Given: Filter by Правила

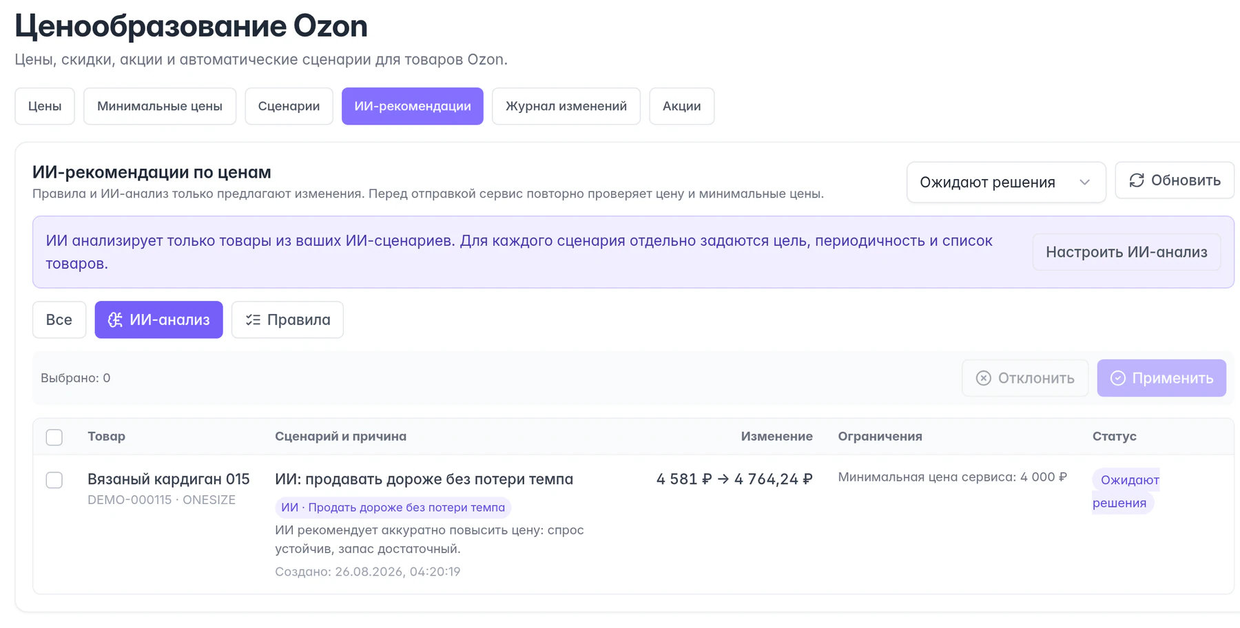Looking at the screenshot, I should click(288, 320).
